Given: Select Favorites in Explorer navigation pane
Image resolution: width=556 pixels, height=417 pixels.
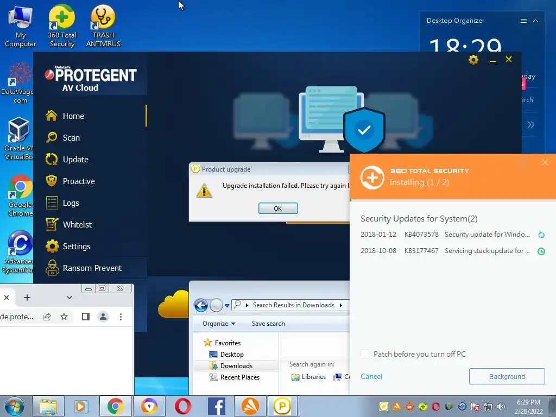Looking at the screenshot, I should point(228,343).
